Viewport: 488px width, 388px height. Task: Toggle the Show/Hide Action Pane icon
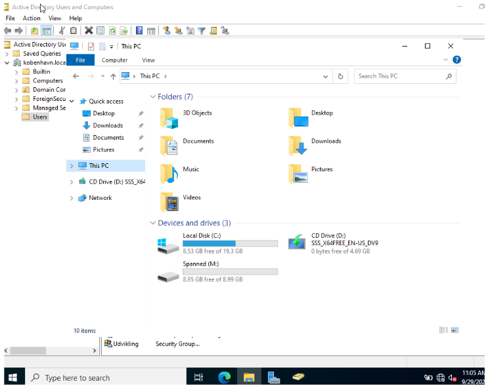(x=151, y=30)
